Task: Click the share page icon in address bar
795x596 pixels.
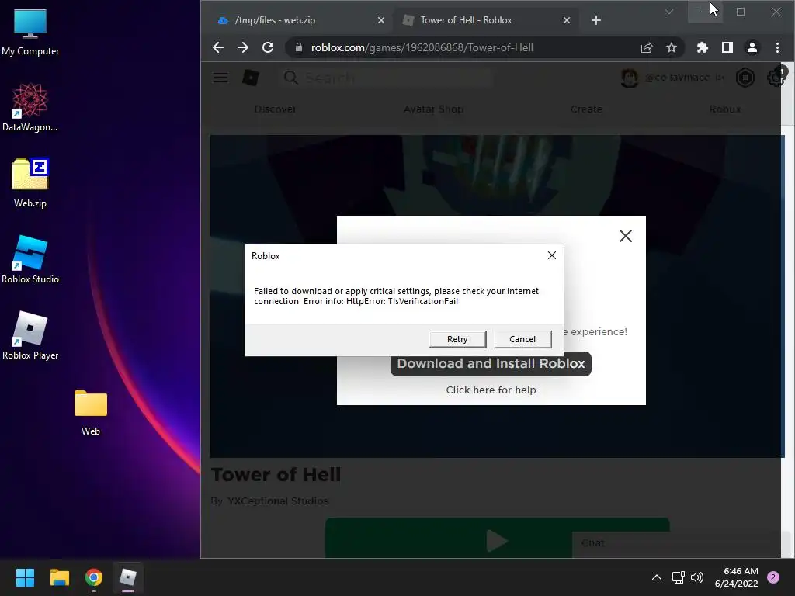Action: (647, 47)
